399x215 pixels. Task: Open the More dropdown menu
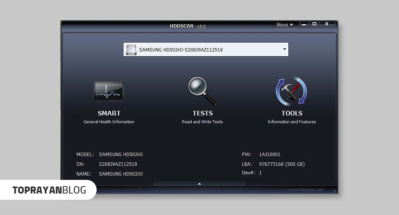click(x=285, y=25)
